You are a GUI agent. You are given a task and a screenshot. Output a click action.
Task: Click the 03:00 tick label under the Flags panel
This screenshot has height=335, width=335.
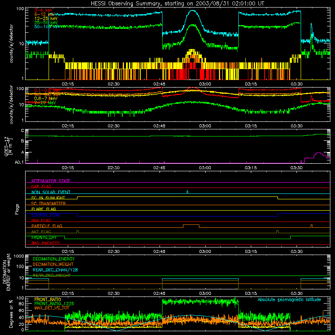pos(205,252)
